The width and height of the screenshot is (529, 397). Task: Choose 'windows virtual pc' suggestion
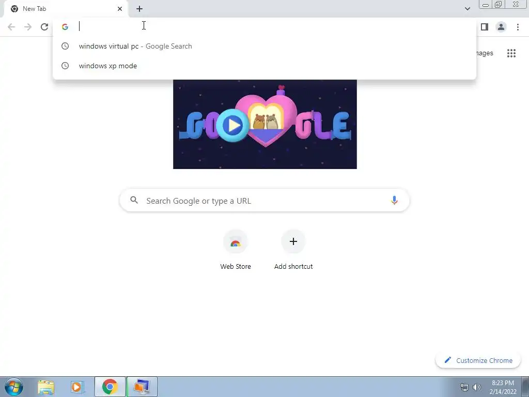(x=264, y=46)
